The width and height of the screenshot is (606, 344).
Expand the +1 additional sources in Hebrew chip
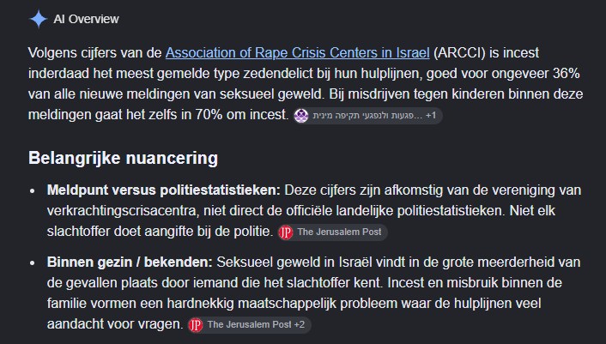[431, 116]
